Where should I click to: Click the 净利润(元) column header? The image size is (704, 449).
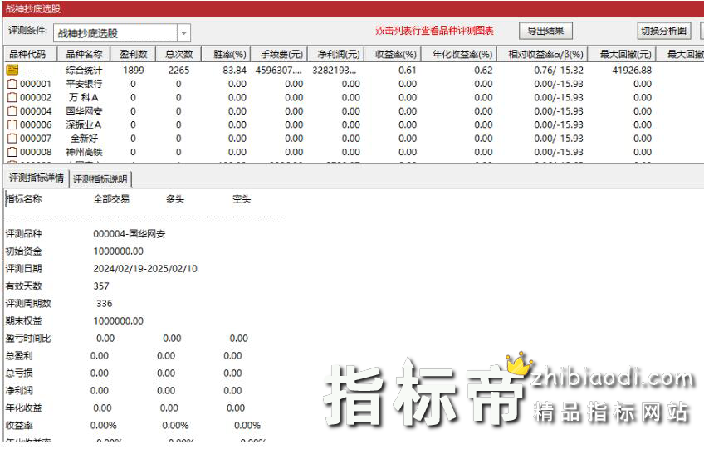point(338,55)
